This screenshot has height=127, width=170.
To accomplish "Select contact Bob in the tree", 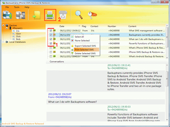I will pos(18,39).
